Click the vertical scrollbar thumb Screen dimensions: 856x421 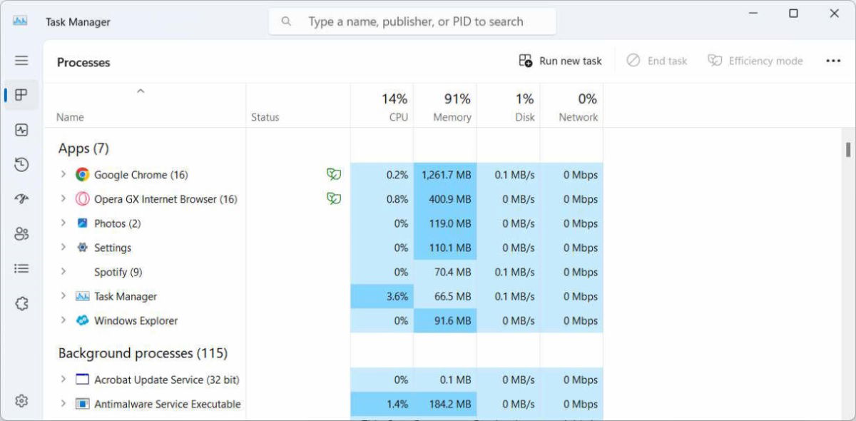(x=848, y=149)
